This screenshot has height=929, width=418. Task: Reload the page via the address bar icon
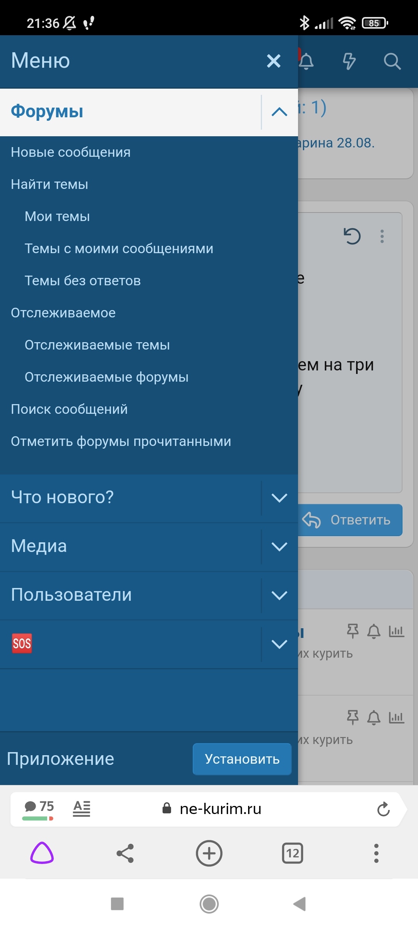coord(383,809)
